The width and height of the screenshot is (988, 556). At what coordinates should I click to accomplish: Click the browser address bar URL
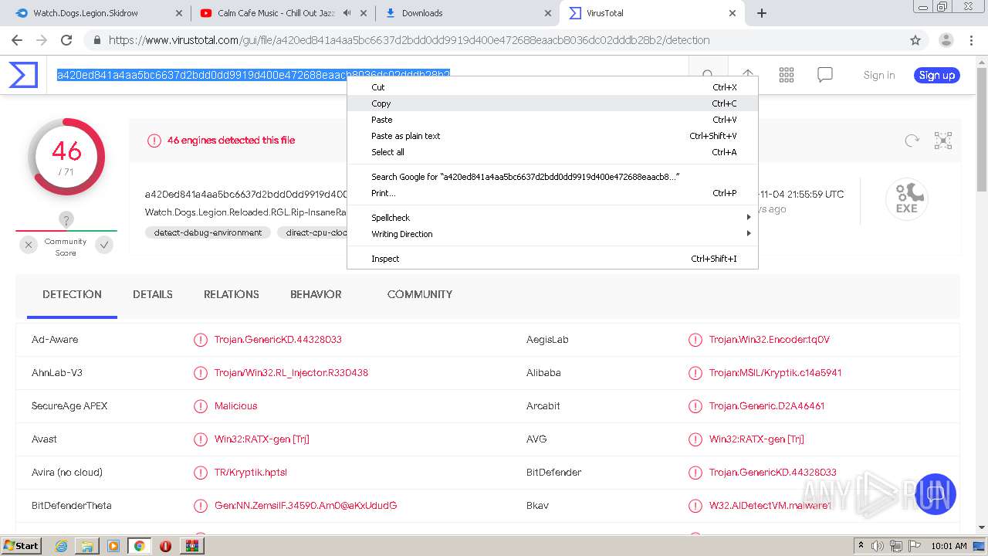pos(409,40)
